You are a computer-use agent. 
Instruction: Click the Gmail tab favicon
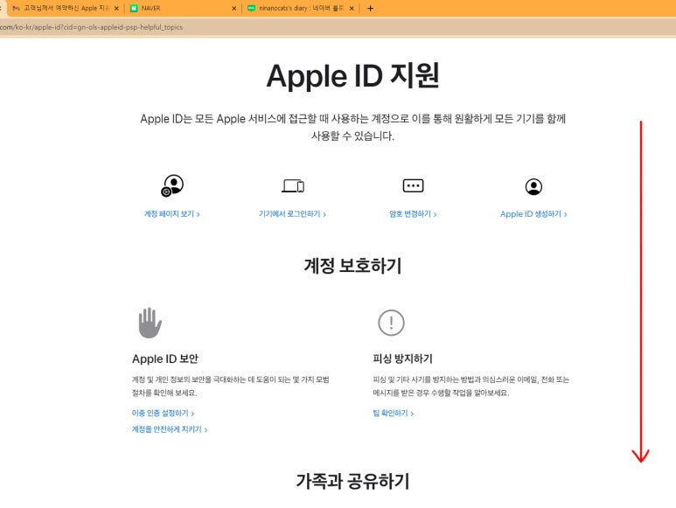point(17,8)
